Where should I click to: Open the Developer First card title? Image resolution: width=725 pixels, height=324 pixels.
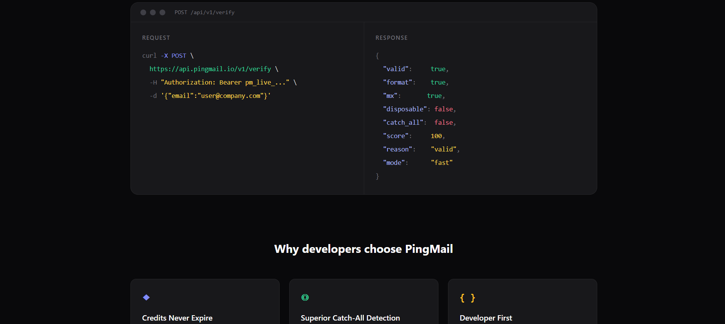click(x=486, y=318)
